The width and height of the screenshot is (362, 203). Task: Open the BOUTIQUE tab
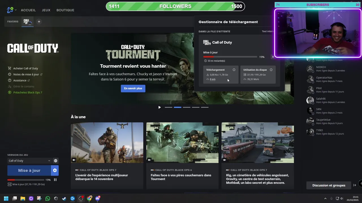pos(65,10)
